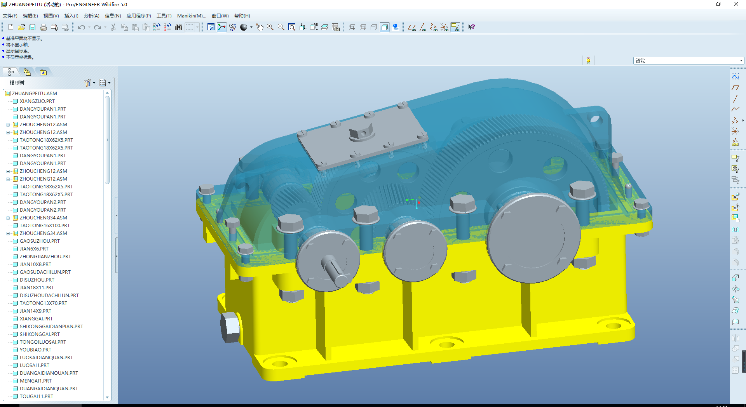Open the 编辑(E) menu

click(x=30, y=16)
